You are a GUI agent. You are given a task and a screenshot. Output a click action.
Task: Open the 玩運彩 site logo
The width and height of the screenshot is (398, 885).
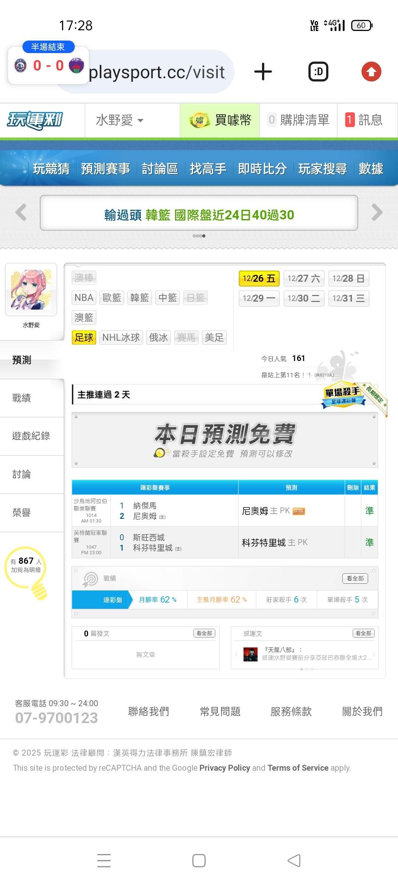tap(35, 120)
